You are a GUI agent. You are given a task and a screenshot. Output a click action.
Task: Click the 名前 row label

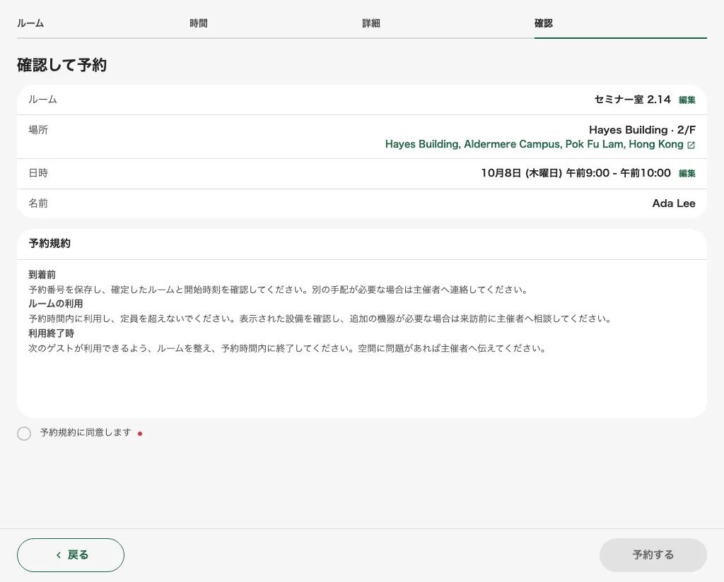pos(38,203)
